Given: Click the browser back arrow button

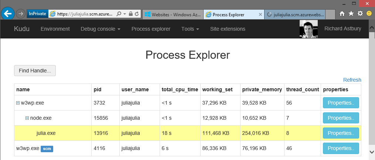Looking at the screenshot, I should pos(8,14).
